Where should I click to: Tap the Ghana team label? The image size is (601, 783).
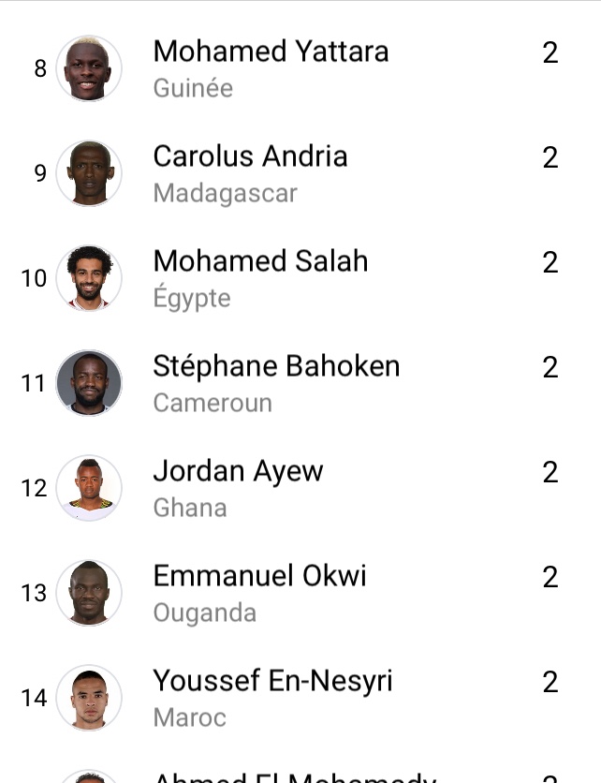pos(190,508)
